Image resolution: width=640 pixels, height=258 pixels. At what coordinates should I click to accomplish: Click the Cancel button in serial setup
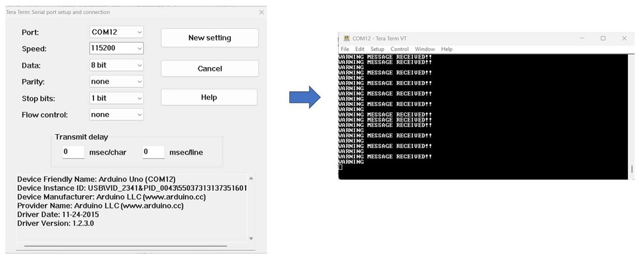[x=210, y=68]
